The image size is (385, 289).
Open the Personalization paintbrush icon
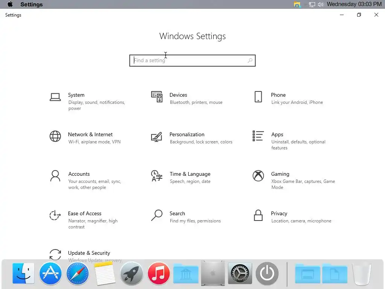(157, 137)
